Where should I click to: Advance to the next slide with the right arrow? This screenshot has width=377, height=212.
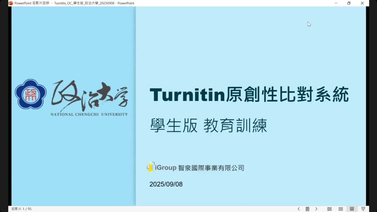(x=316, y=209)
